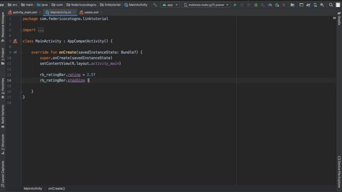The image size is (342, 192).
Task: Click the Stop button in toolbar
Action: (284, 5)
